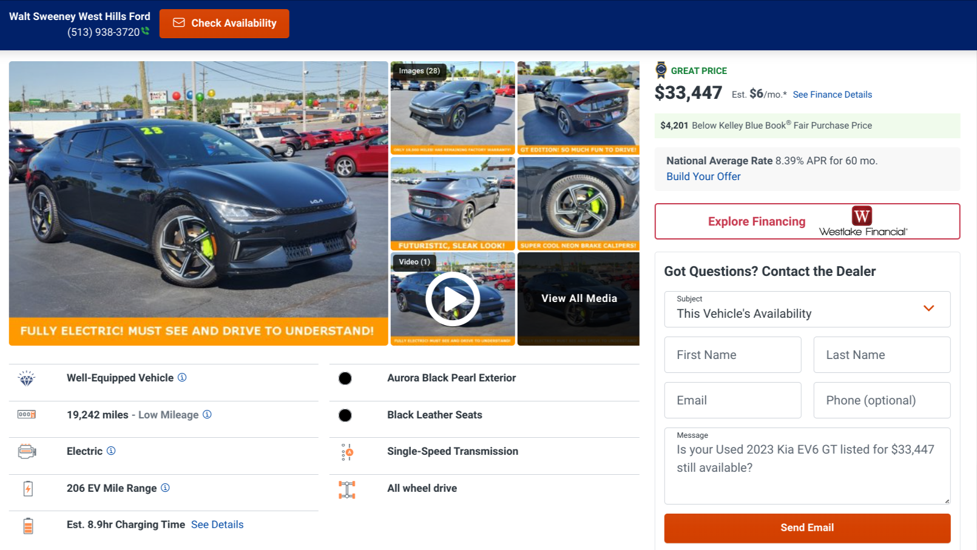977x550 pixels.
Task: Open View All Media gallery
Action: point(578,298)
